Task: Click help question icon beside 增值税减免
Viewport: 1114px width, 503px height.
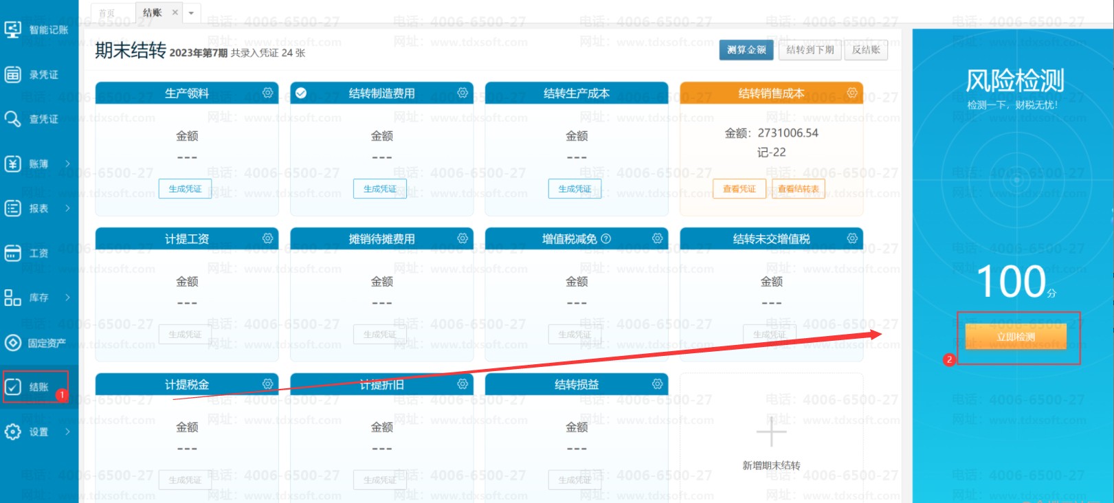Action: pyautogui.click(x=605, y=238)
